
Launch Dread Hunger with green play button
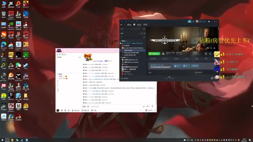click(x=154, y=54)
